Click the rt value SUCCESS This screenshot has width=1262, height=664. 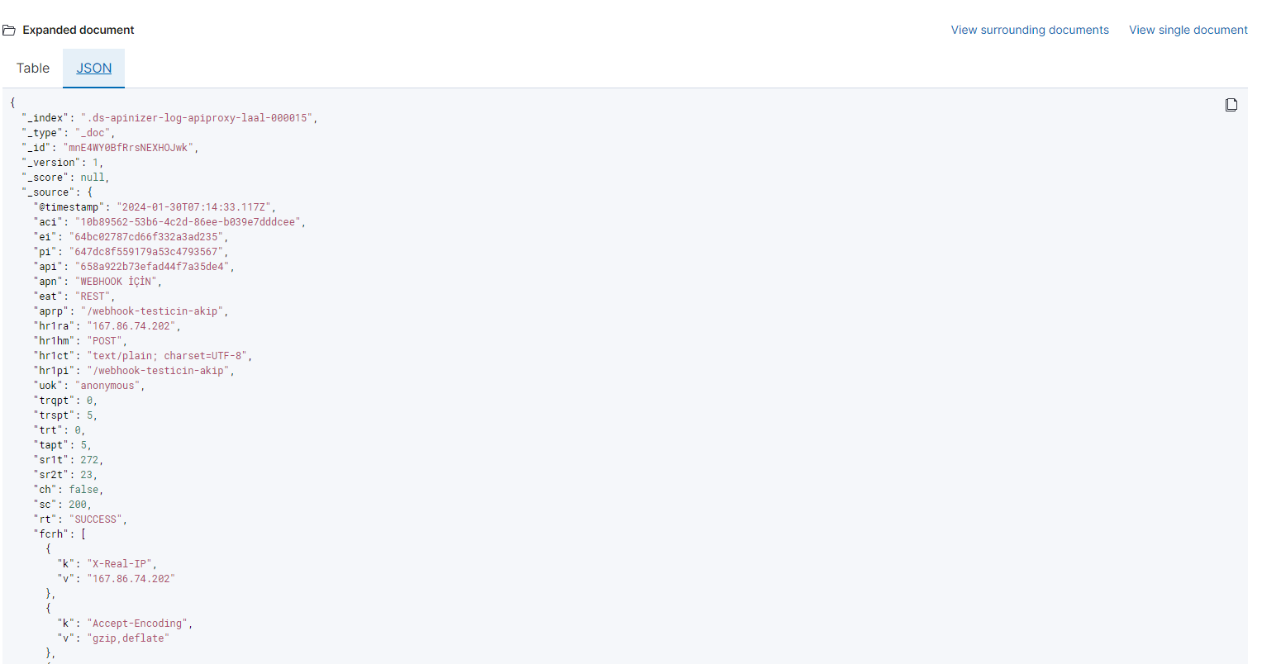[x=97, y=519]
